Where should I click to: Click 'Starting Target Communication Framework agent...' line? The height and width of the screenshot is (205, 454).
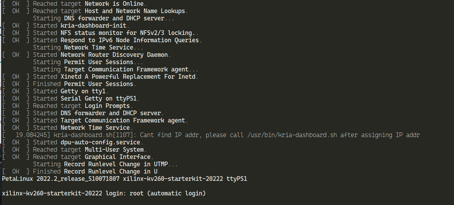(116, 69)
